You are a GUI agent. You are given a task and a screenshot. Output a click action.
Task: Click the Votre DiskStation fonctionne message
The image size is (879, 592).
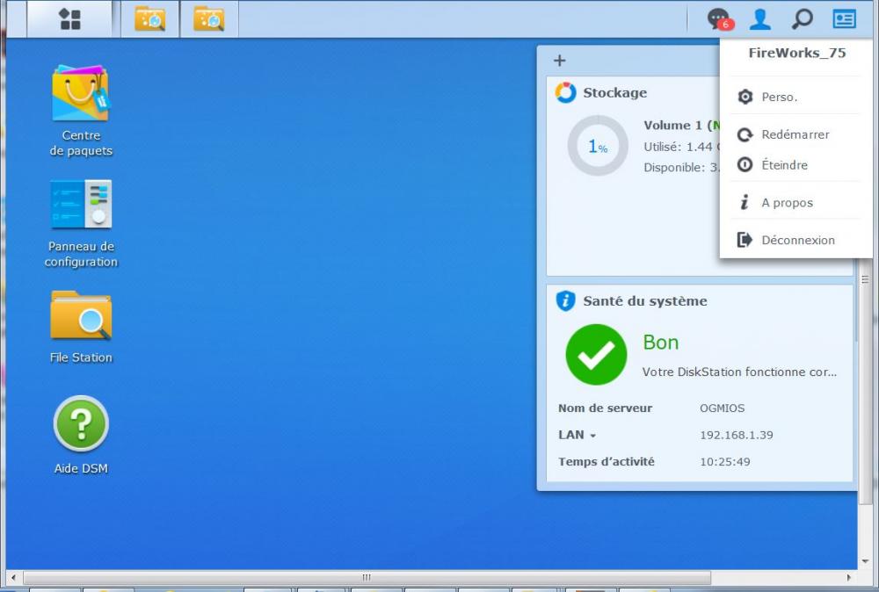[739, 372]
